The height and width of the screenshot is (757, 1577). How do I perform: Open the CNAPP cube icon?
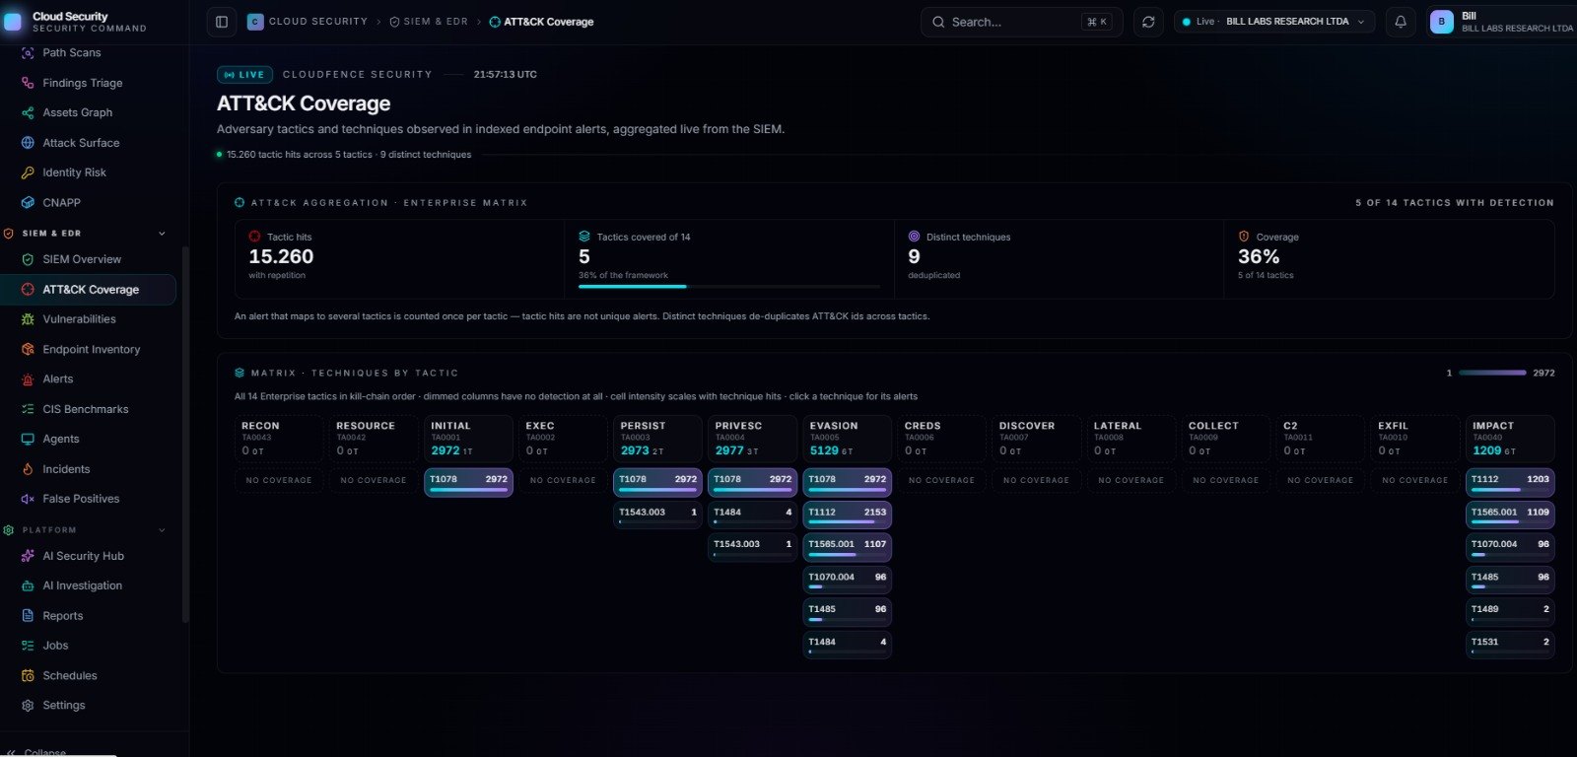(x=28, y=203)
